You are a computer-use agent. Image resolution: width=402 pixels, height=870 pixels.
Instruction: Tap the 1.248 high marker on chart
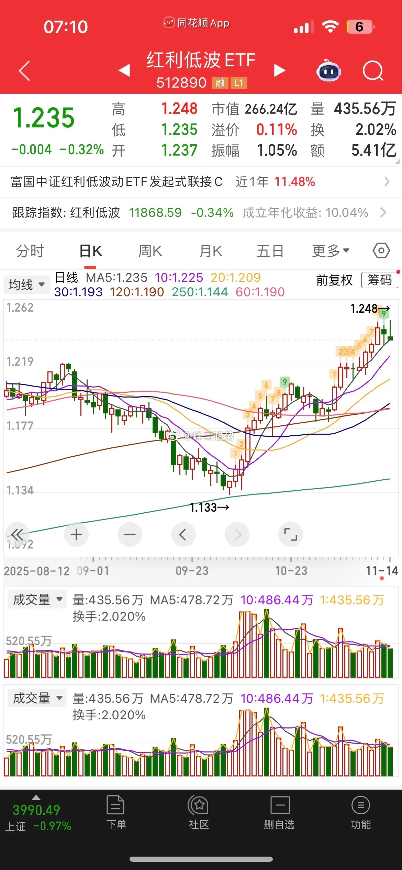pos(370,308)
